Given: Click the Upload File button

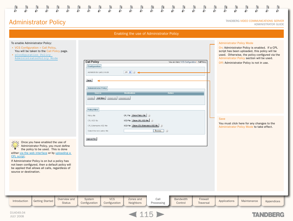Looking at the screenshot, I should coord(92,139).
